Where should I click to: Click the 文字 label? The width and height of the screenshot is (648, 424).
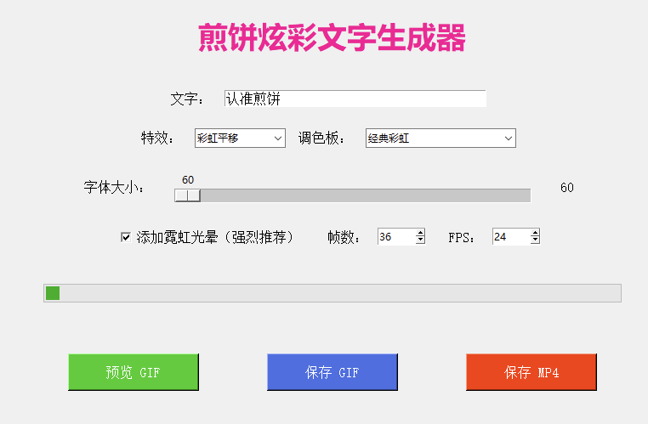pos(187,99)
